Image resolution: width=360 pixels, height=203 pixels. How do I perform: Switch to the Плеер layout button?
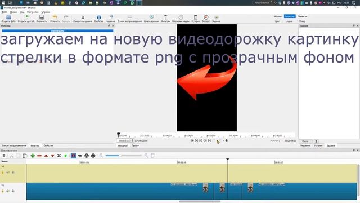coord(303,21)
